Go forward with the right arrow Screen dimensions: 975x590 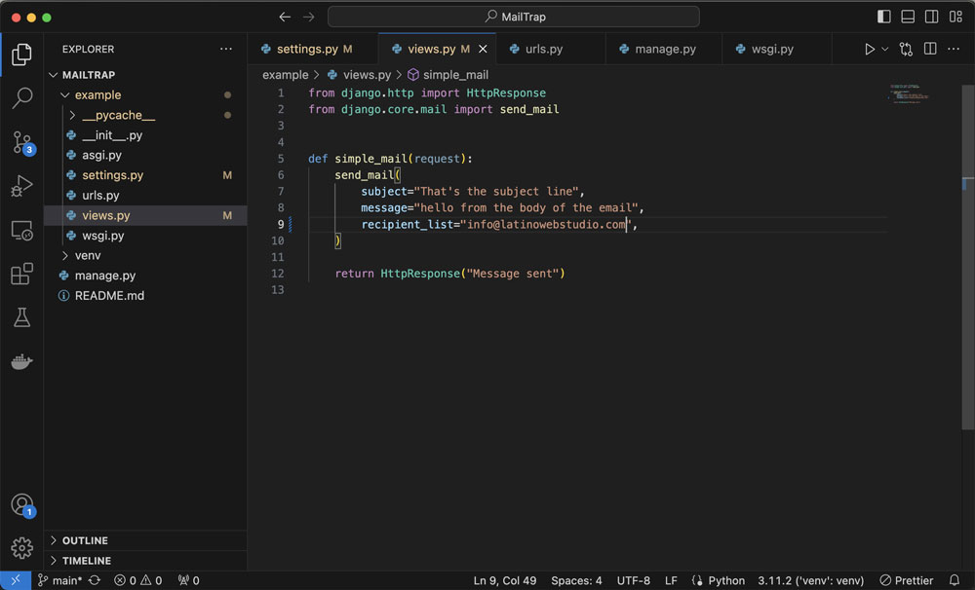(x=308, y=17)
